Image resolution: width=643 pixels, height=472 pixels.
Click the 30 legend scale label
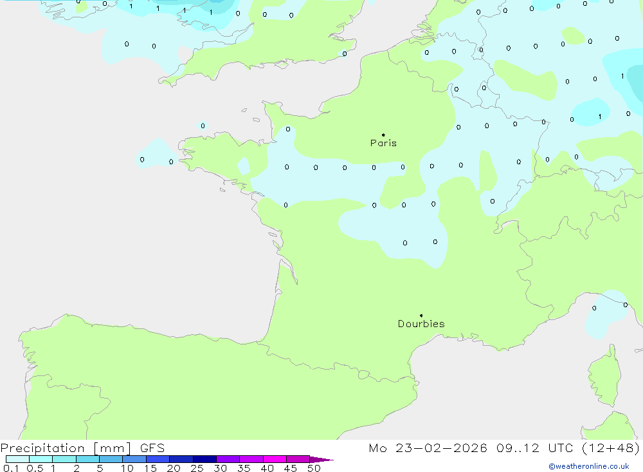(x=221, y=468)
